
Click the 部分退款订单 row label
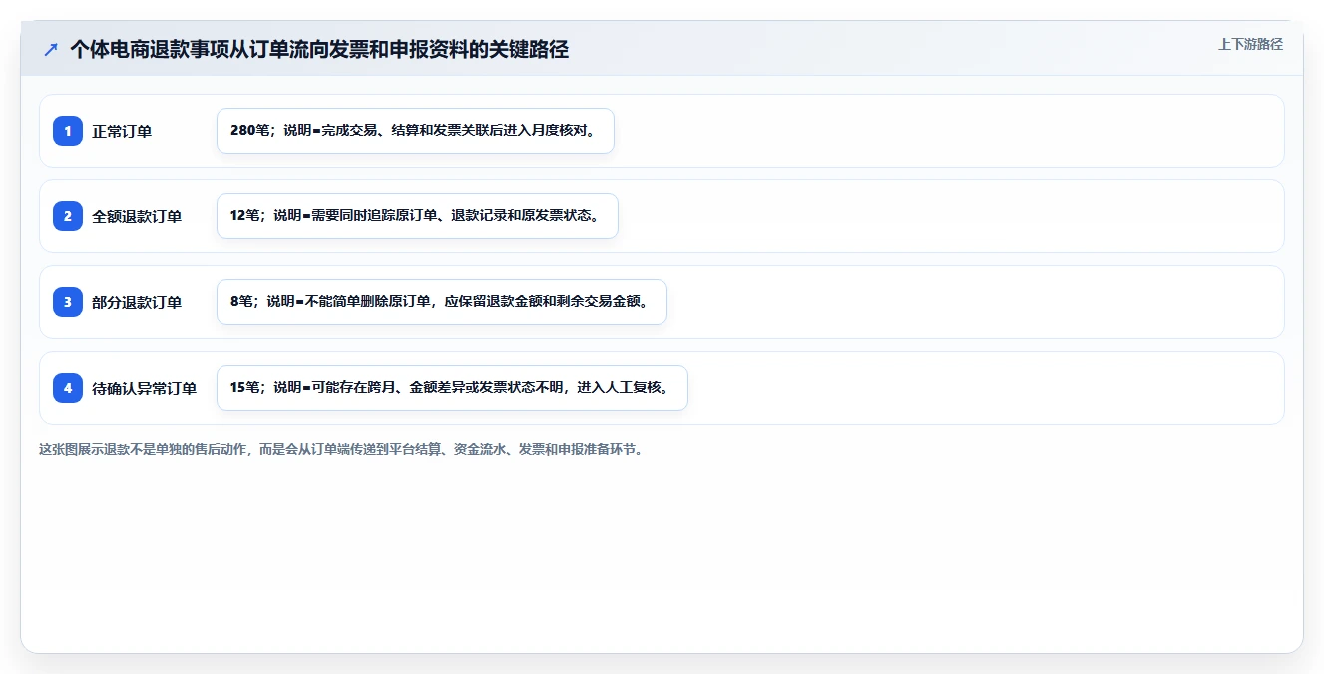click(x=137, y=302)
